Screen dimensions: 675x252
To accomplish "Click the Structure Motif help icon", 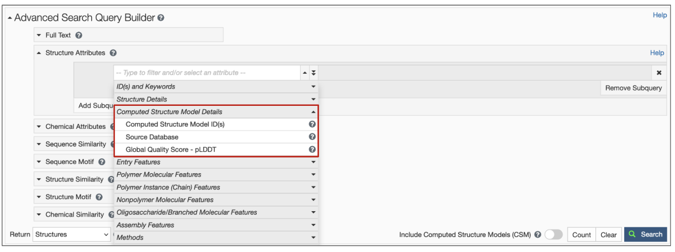I will (x=99, y=197).
